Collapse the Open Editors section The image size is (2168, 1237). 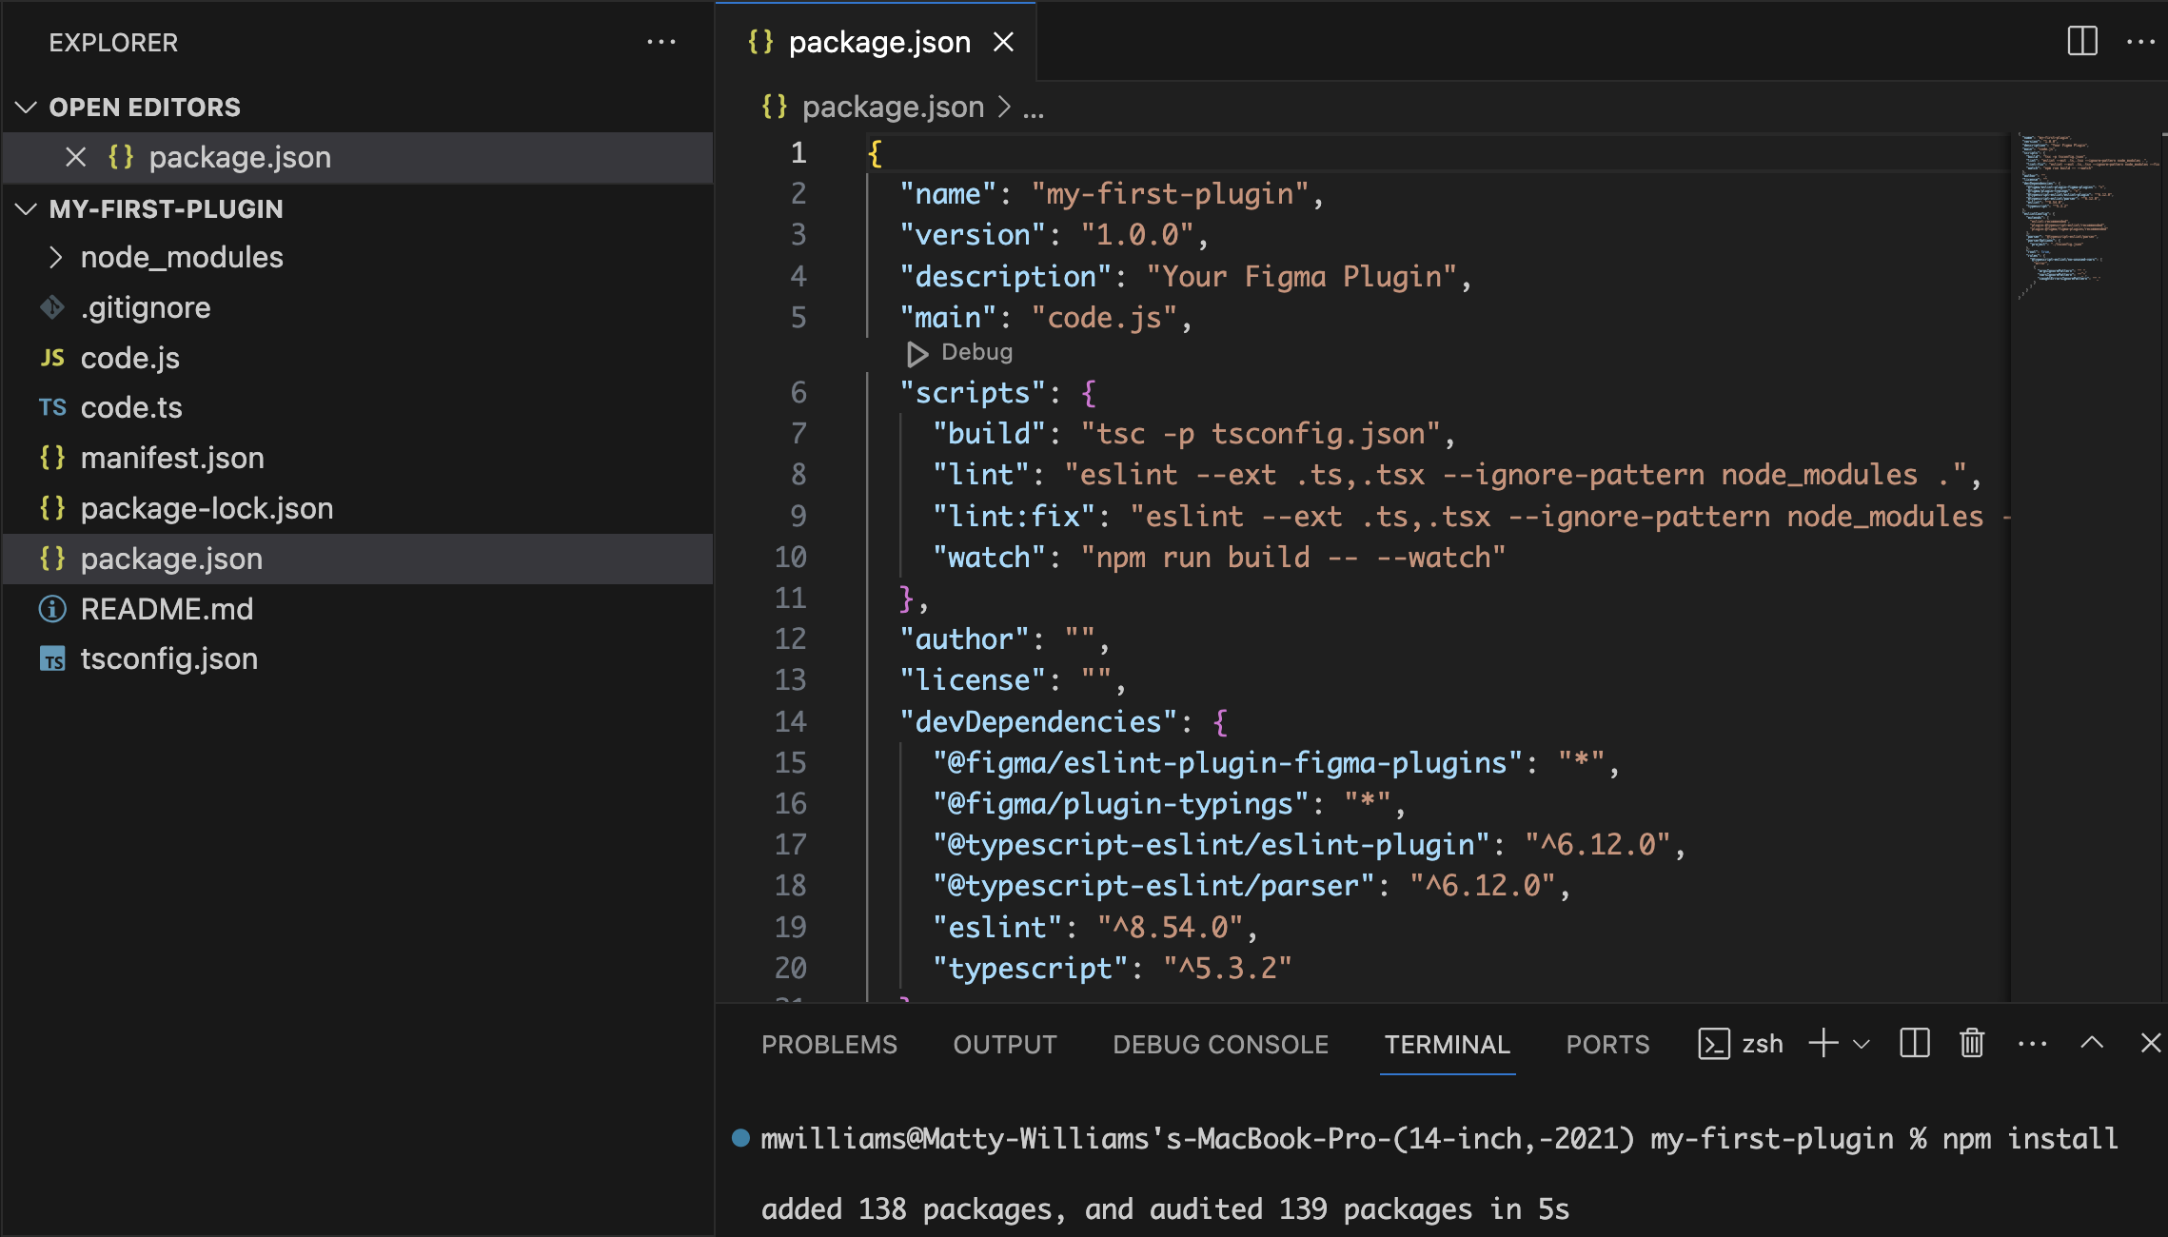(27, 108)
